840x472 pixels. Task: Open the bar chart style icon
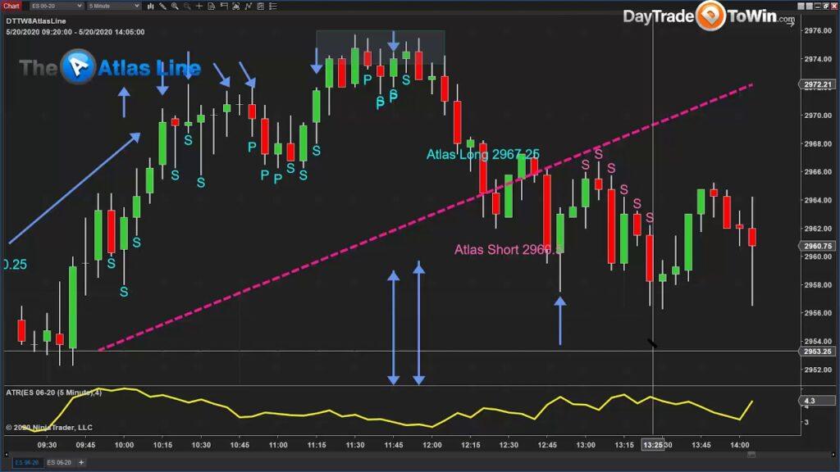click(153, 6)
